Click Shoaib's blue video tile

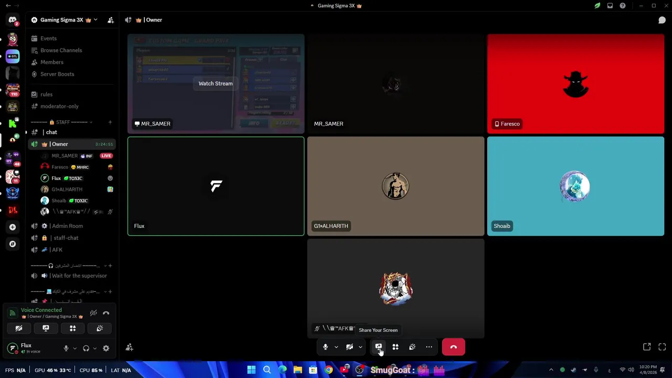[575, 186]
